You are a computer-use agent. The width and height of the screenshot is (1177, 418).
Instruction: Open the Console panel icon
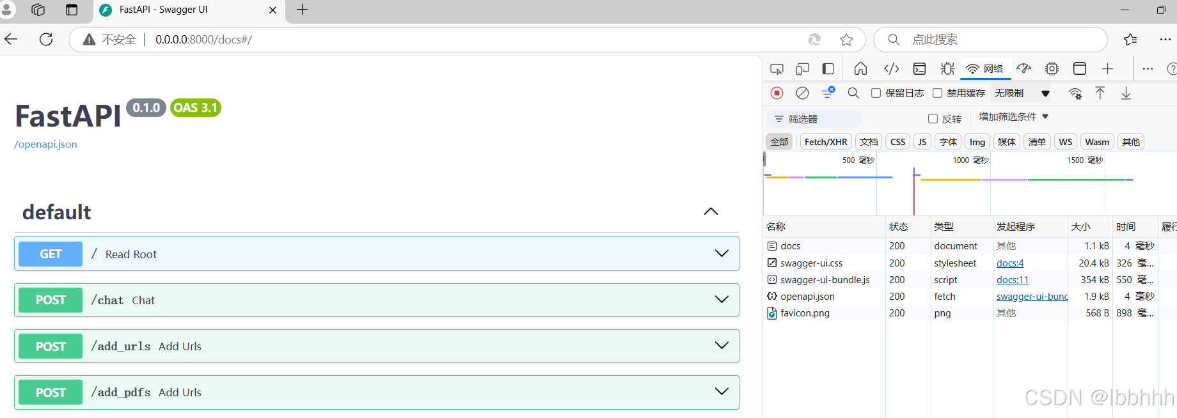(x=919, y=69)
